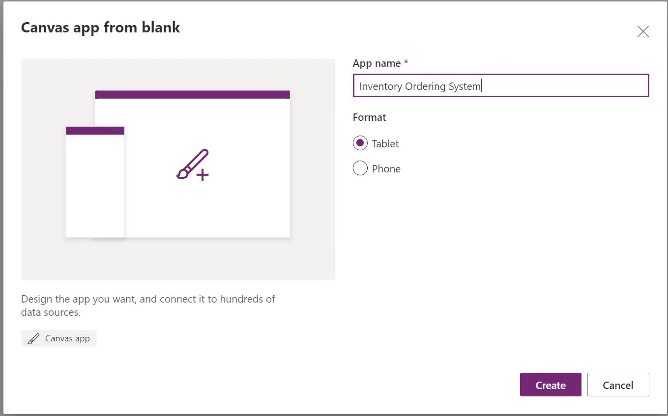Click the Tablet option label text
This screenshot has width=668, height=416.
pos(385,144)
